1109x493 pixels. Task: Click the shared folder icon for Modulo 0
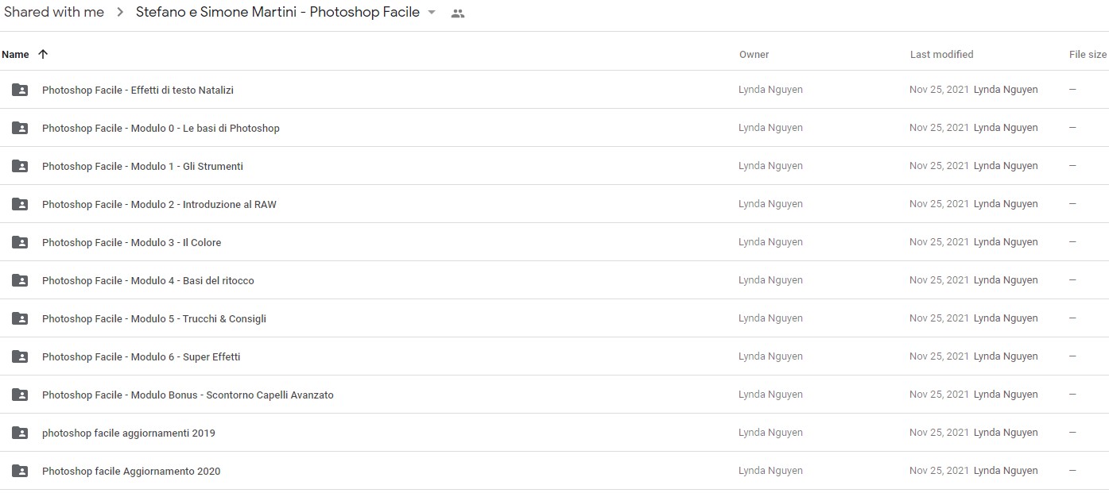coord(20,128)
